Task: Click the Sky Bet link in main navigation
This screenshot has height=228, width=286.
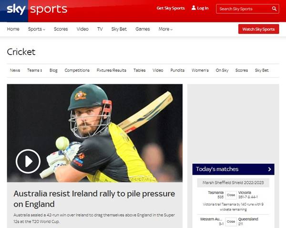Action: [x=119, y=29]
